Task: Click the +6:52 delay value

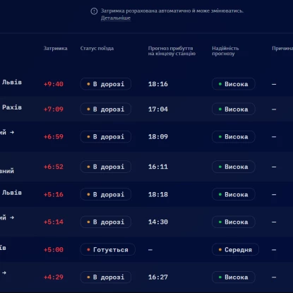Action: click(x=54, y=167)
